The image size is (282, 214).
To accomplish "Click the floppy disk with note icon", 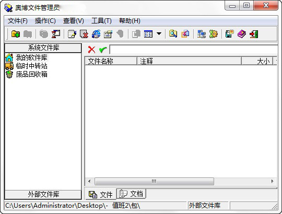I will 229,34.
